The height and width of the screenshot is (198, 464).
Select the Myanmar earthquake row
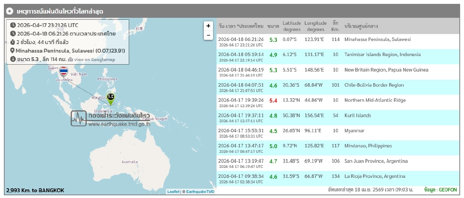(x=337, y=133)
